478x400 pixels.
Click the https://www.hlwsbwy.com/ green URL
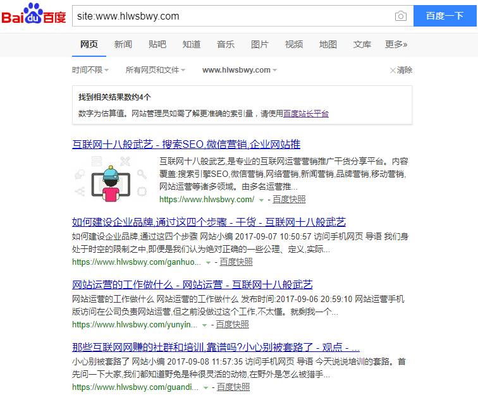pyautogui.click(x=207, y=199)
